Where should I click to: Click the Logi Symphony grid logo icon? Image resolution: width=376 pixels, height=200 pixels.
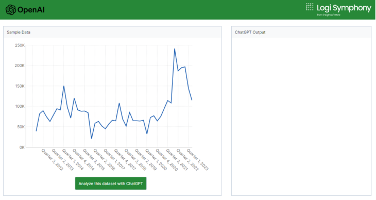point(310,7)
